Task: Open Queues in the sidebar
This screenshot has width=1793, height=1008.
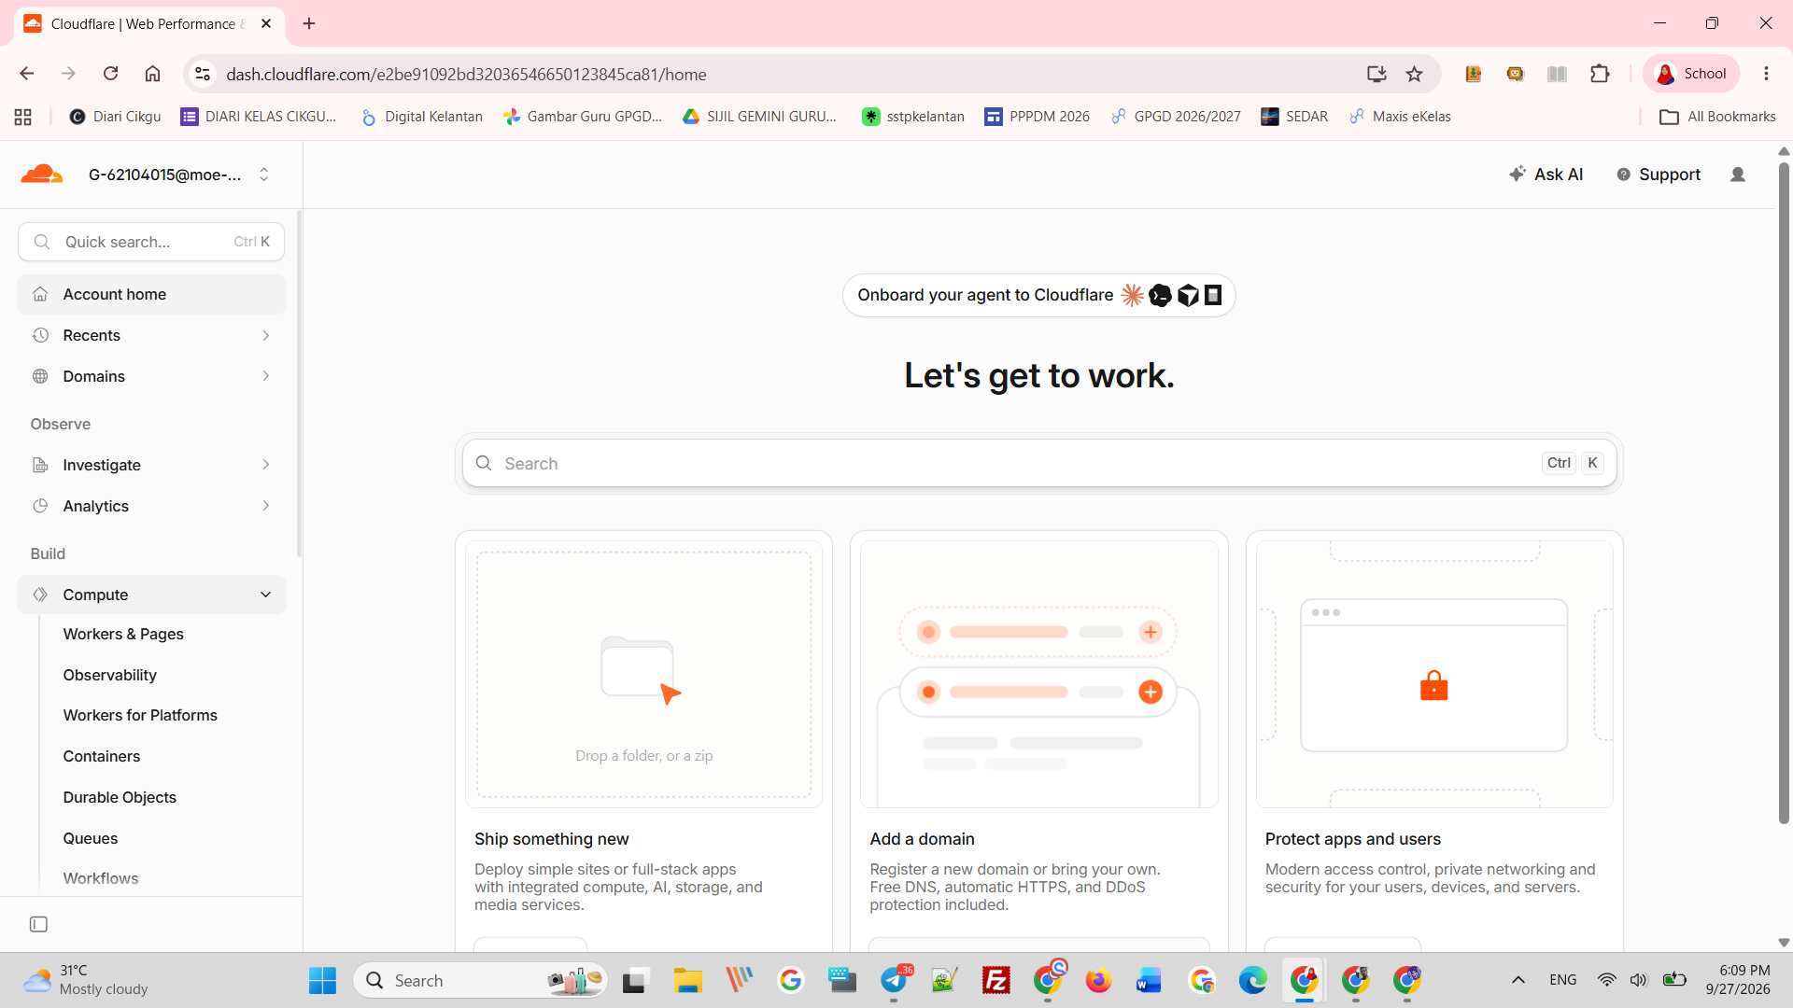Action: (x=91, y=838)
